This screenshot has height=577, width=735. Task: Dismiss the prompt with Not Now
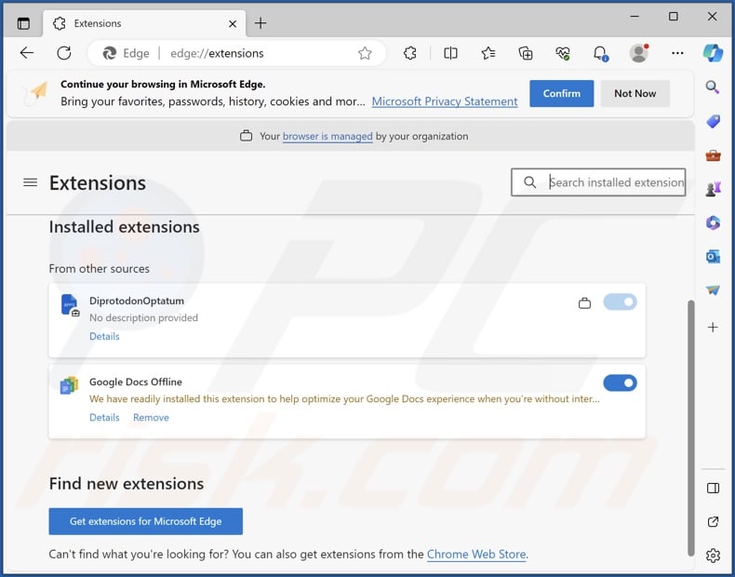[x=635, y=93]
